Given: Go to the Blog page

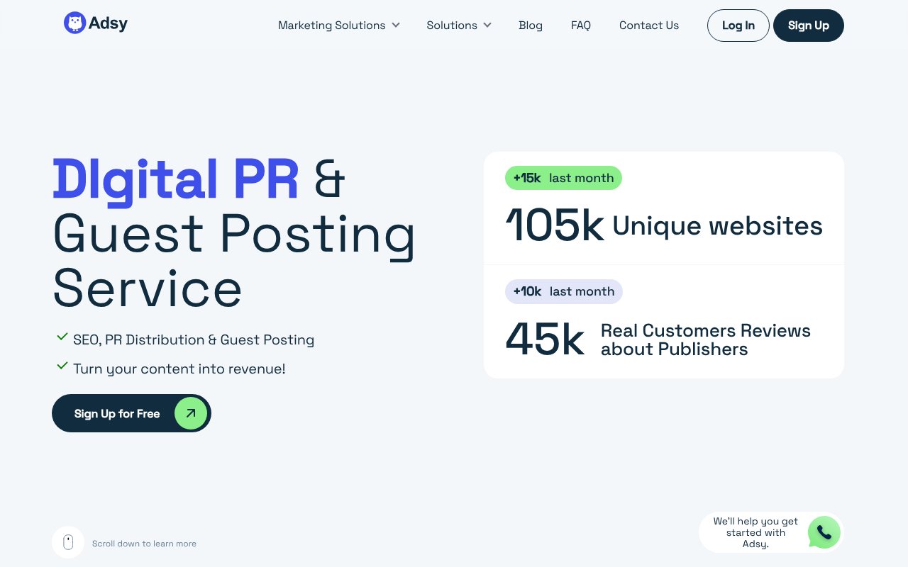Looking at the screenshot, I should click(x=531, y=26).
